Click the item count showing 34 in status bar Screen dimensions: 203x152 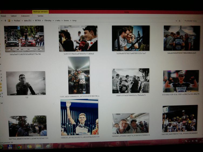(x=6, y=143)
